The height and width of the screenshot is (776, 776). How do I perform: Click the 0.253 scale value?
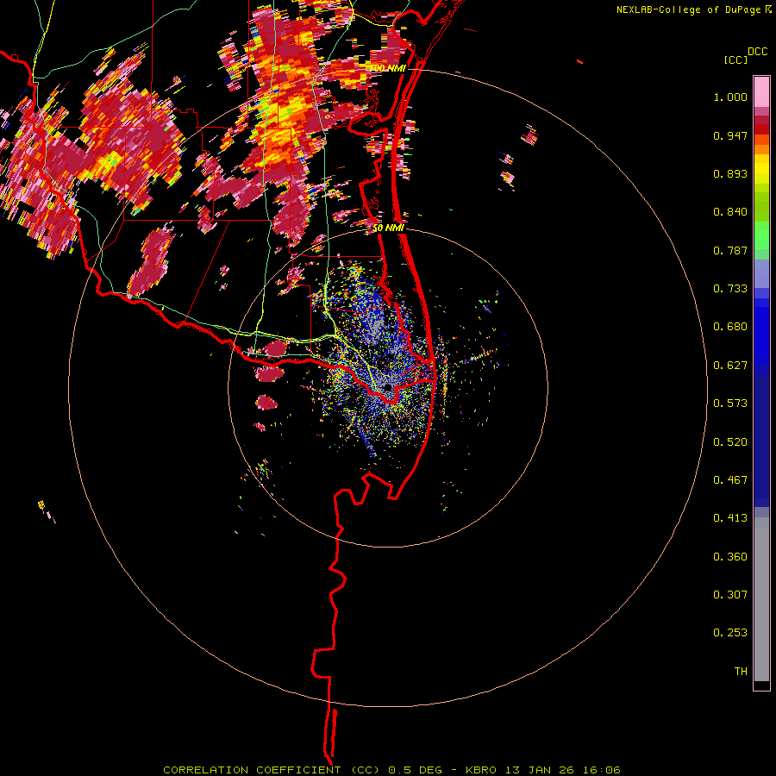tap(730, 633)
